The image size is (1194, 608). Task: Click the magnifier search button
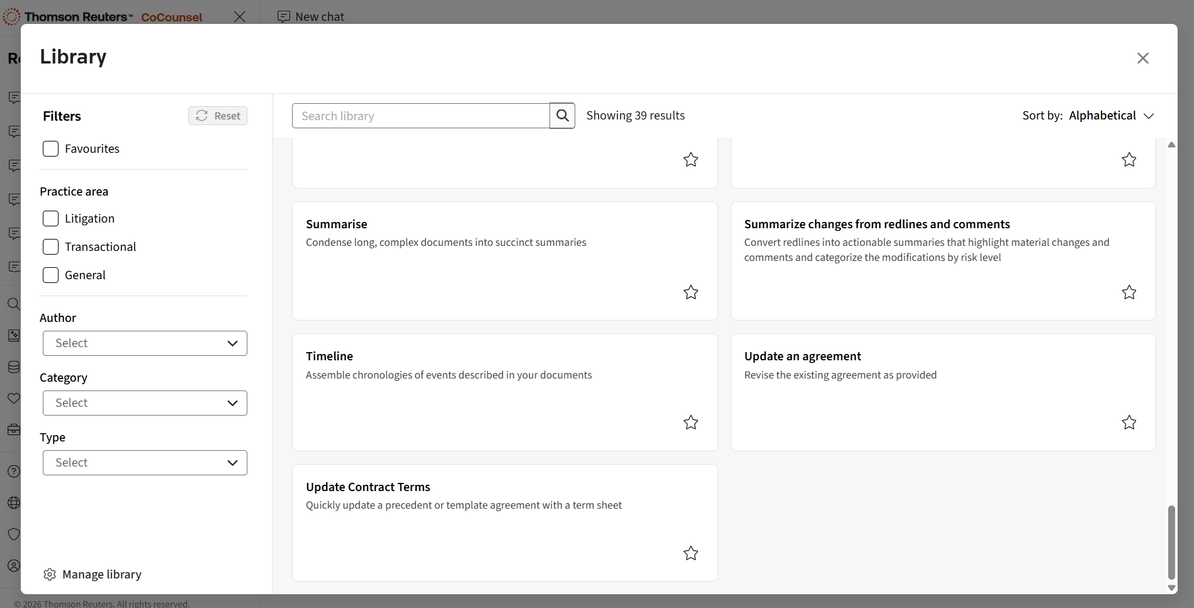click(x=562, y=116)
